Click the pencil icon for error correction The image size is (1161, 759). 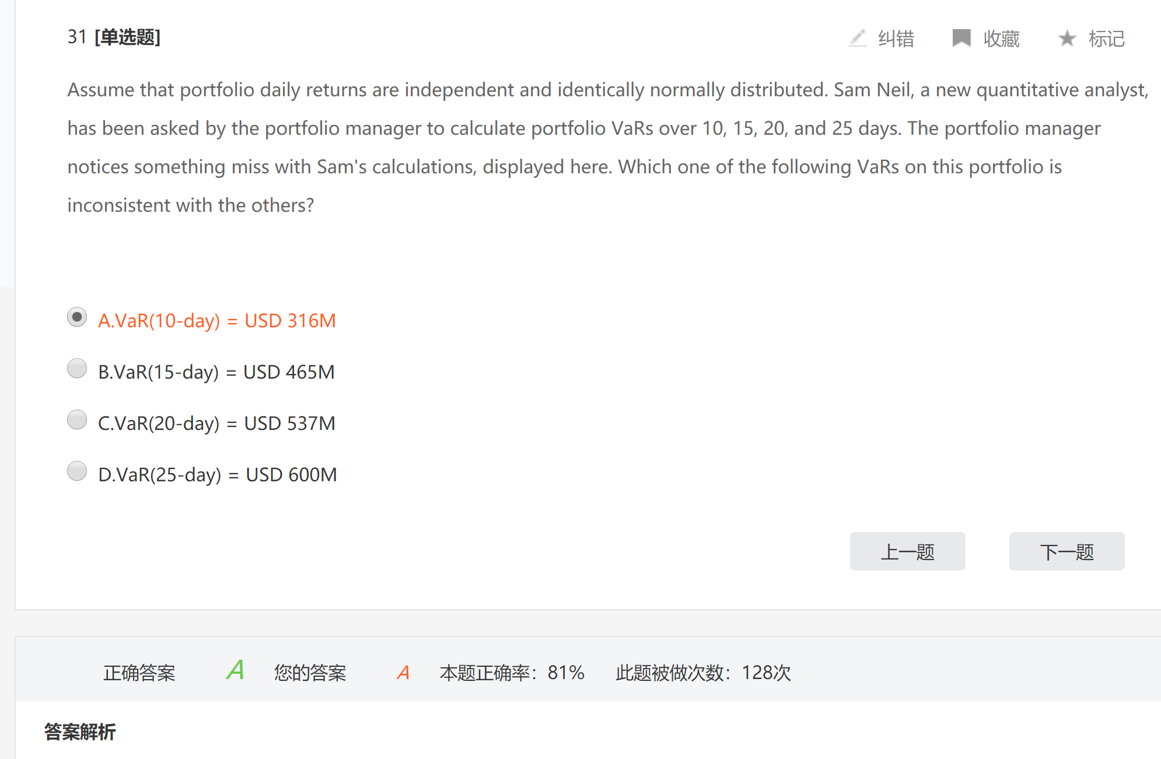click(x=858, y=39)
